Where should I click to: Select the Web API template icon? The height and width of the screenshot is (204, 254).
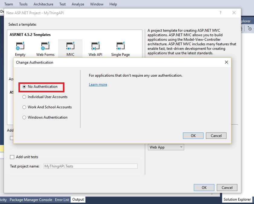[x=96, y=46]
